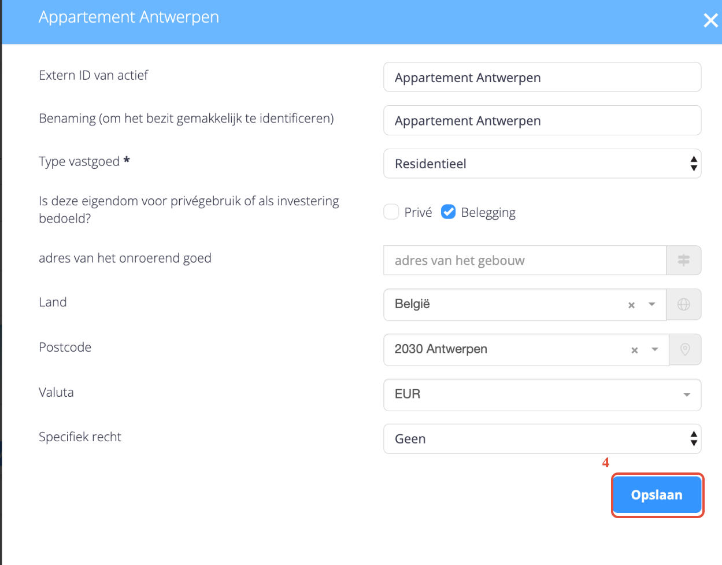The height and width of the screenshot is (565, 722).
Task: Click the signpost icon beside address field
Action: pos(683,260)
